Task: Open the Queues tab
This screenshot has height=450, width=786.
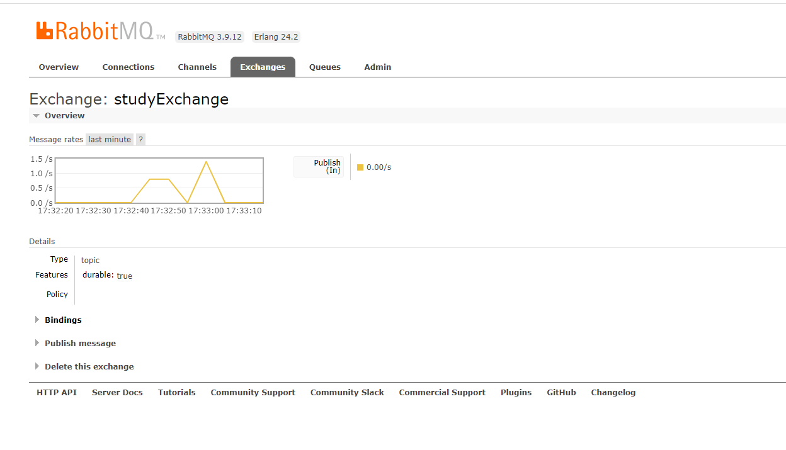Action: (x=325, y=67)
